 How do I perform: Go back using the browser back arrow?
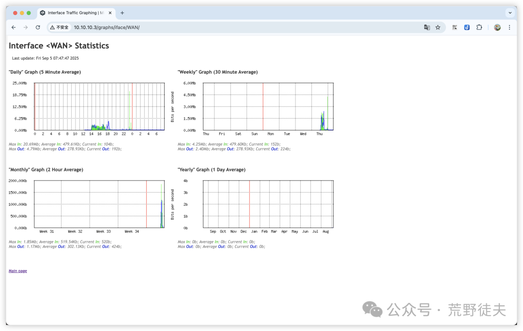(x=14, y=27)
